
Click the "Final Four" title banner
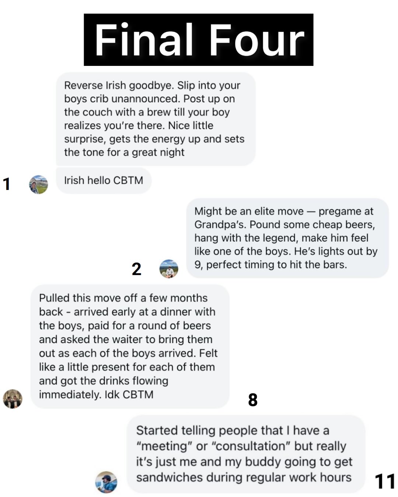point(198,40)
